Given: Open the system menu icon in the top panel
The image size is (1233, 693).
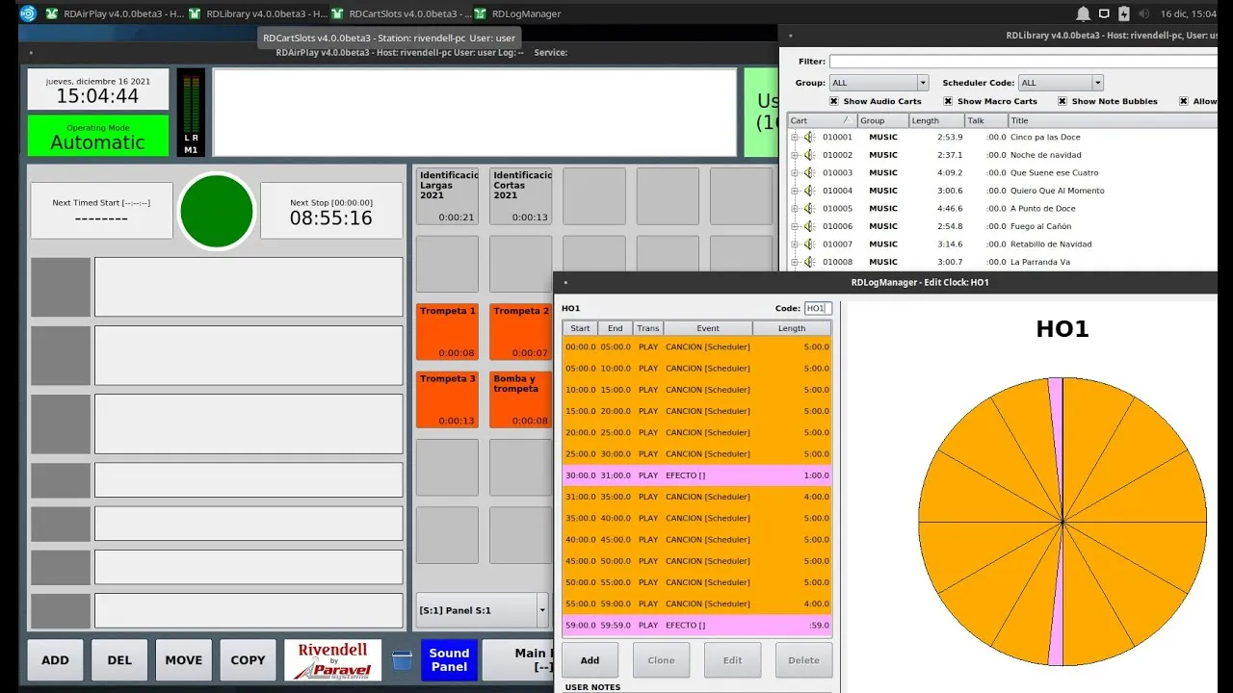Looking at the screenshot, I should [x=28, y=13].
